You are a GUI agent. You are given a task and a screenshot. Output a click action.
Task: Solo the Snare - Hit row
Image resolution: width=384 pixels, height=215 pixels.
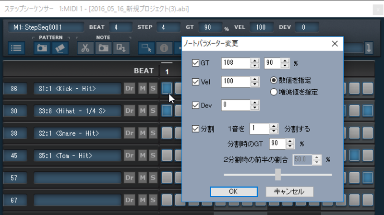pos(153,133)
